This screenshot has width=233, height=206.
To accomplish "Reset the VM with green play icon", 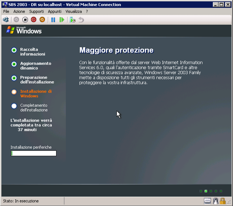I will [x=62, y=20].
